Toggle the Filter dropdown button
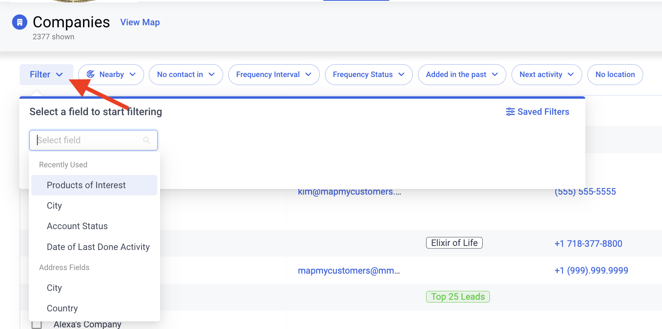Screen dimensions: 662x329 [47, 75]
